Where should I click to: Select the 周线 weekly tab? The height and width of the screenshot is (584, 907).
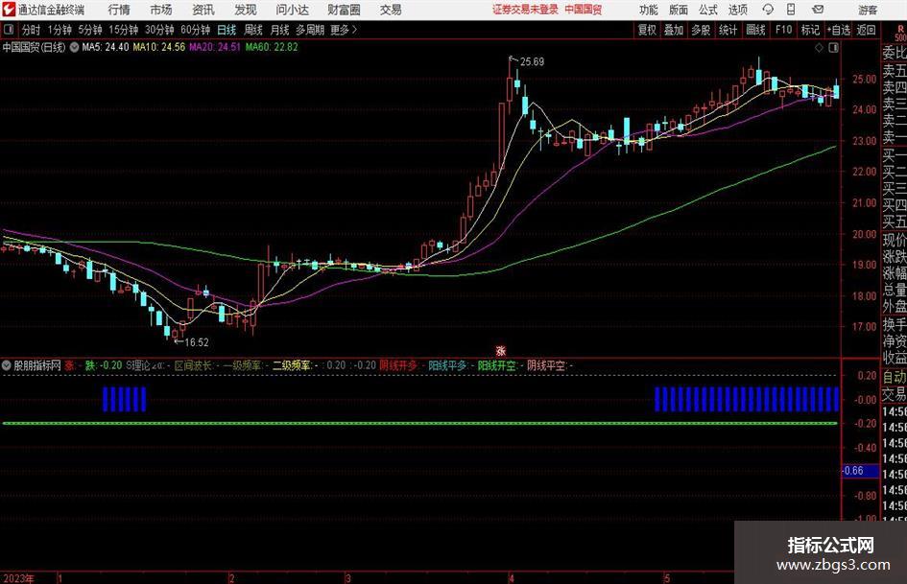click(x=252, y=30)
